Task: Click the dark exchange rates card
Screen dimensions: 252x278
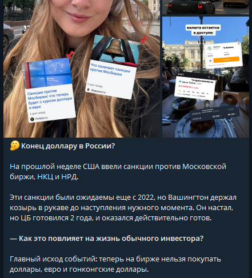Action: (215, 114)
